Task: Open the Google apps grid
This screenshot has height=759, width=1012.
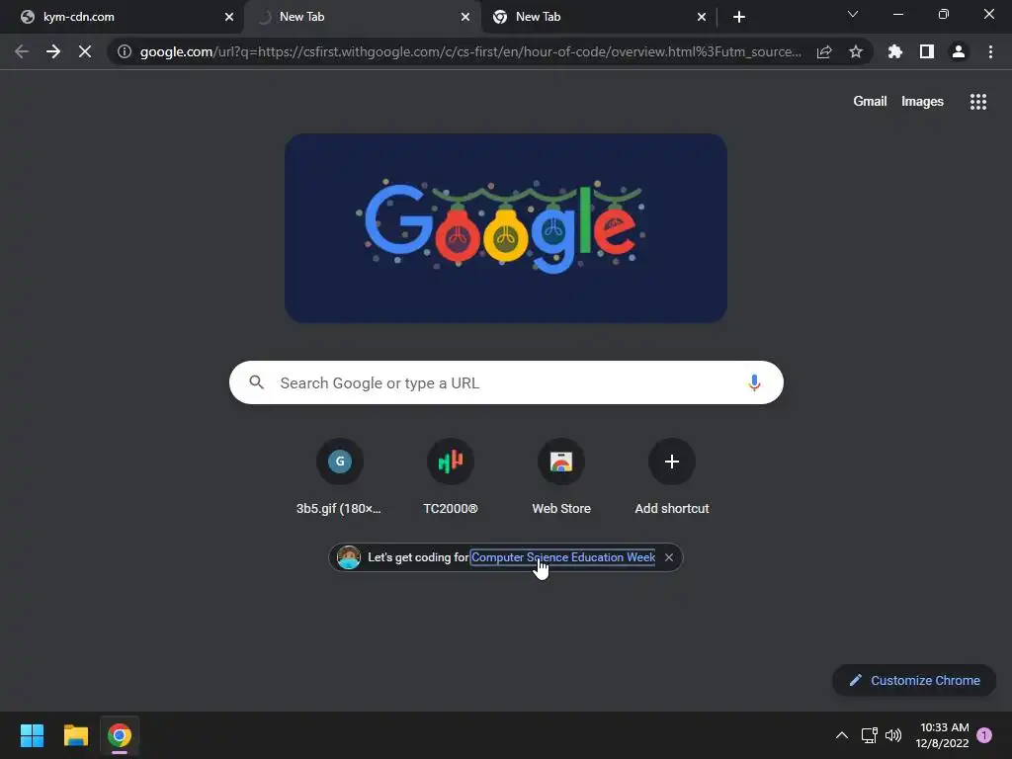Action: 977,102
